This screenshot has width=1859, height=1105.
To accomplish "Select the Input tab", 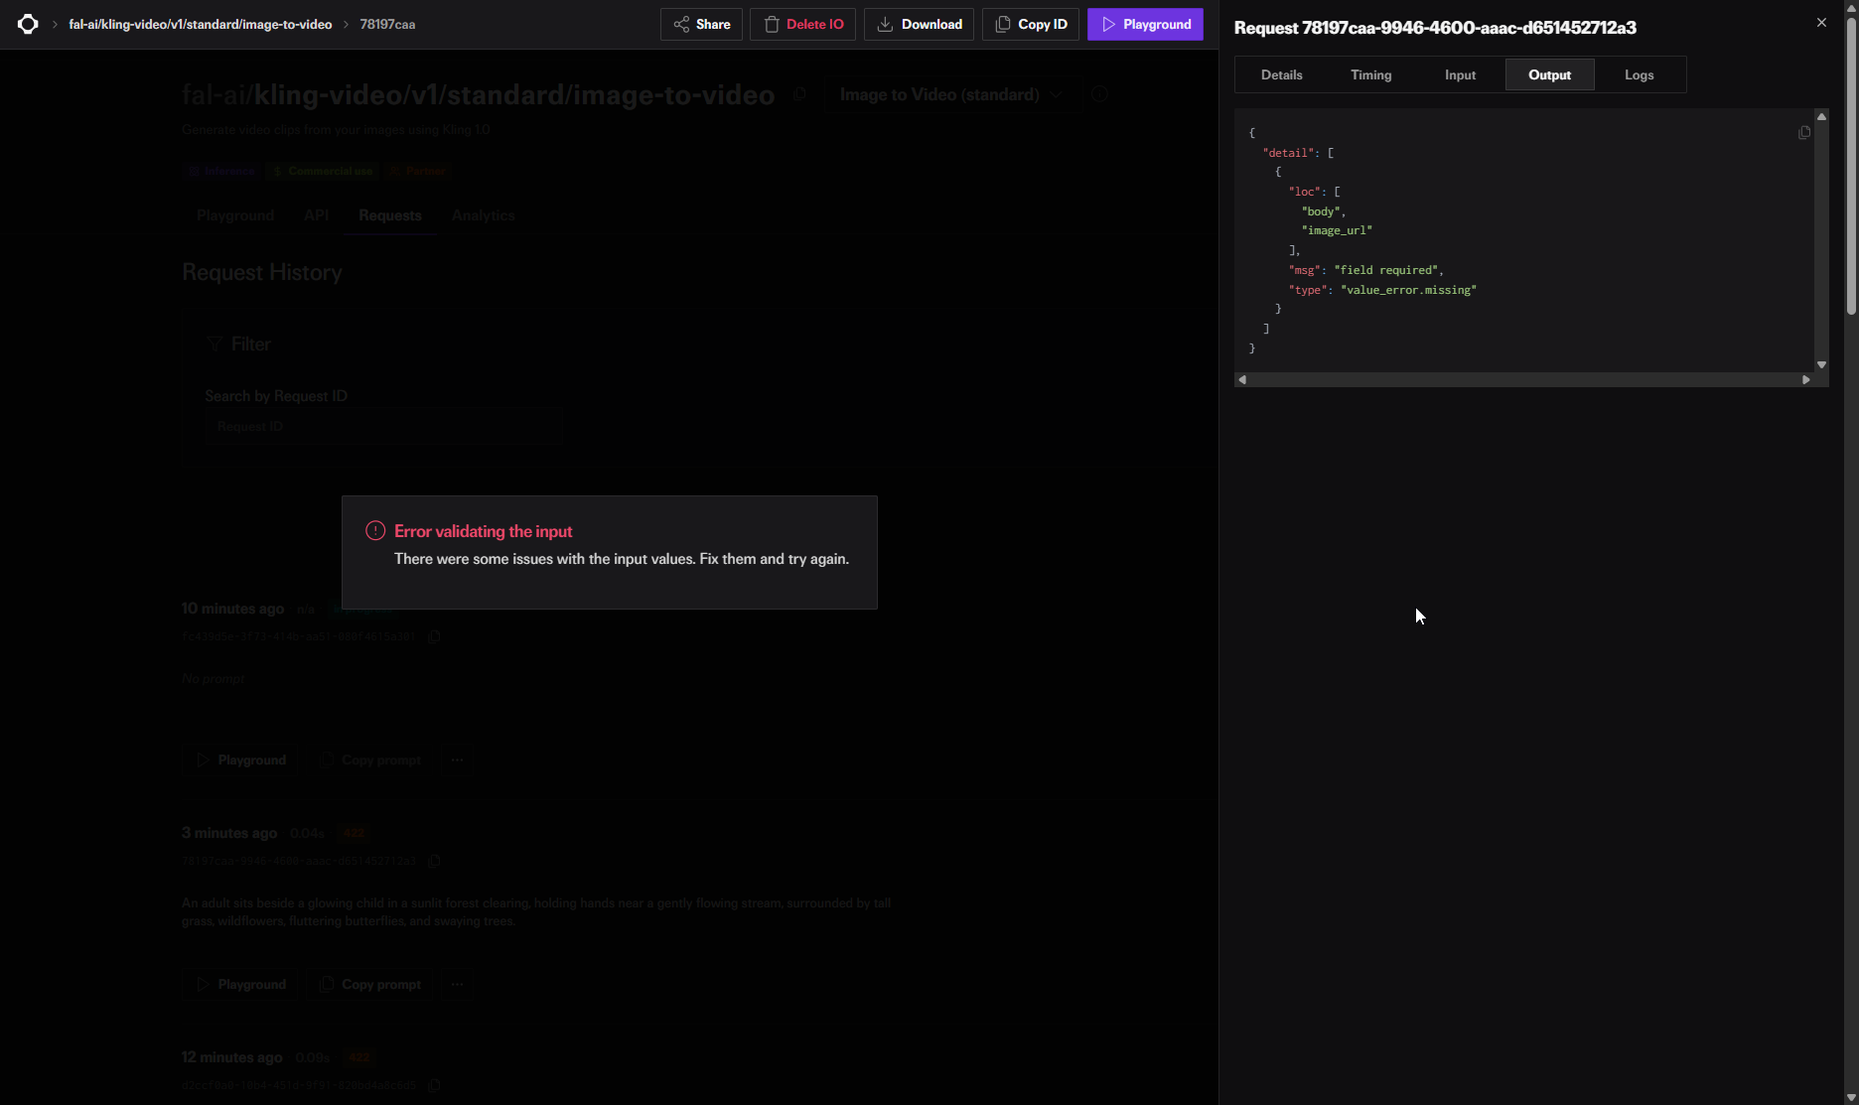I will (x=1460, y=74).
